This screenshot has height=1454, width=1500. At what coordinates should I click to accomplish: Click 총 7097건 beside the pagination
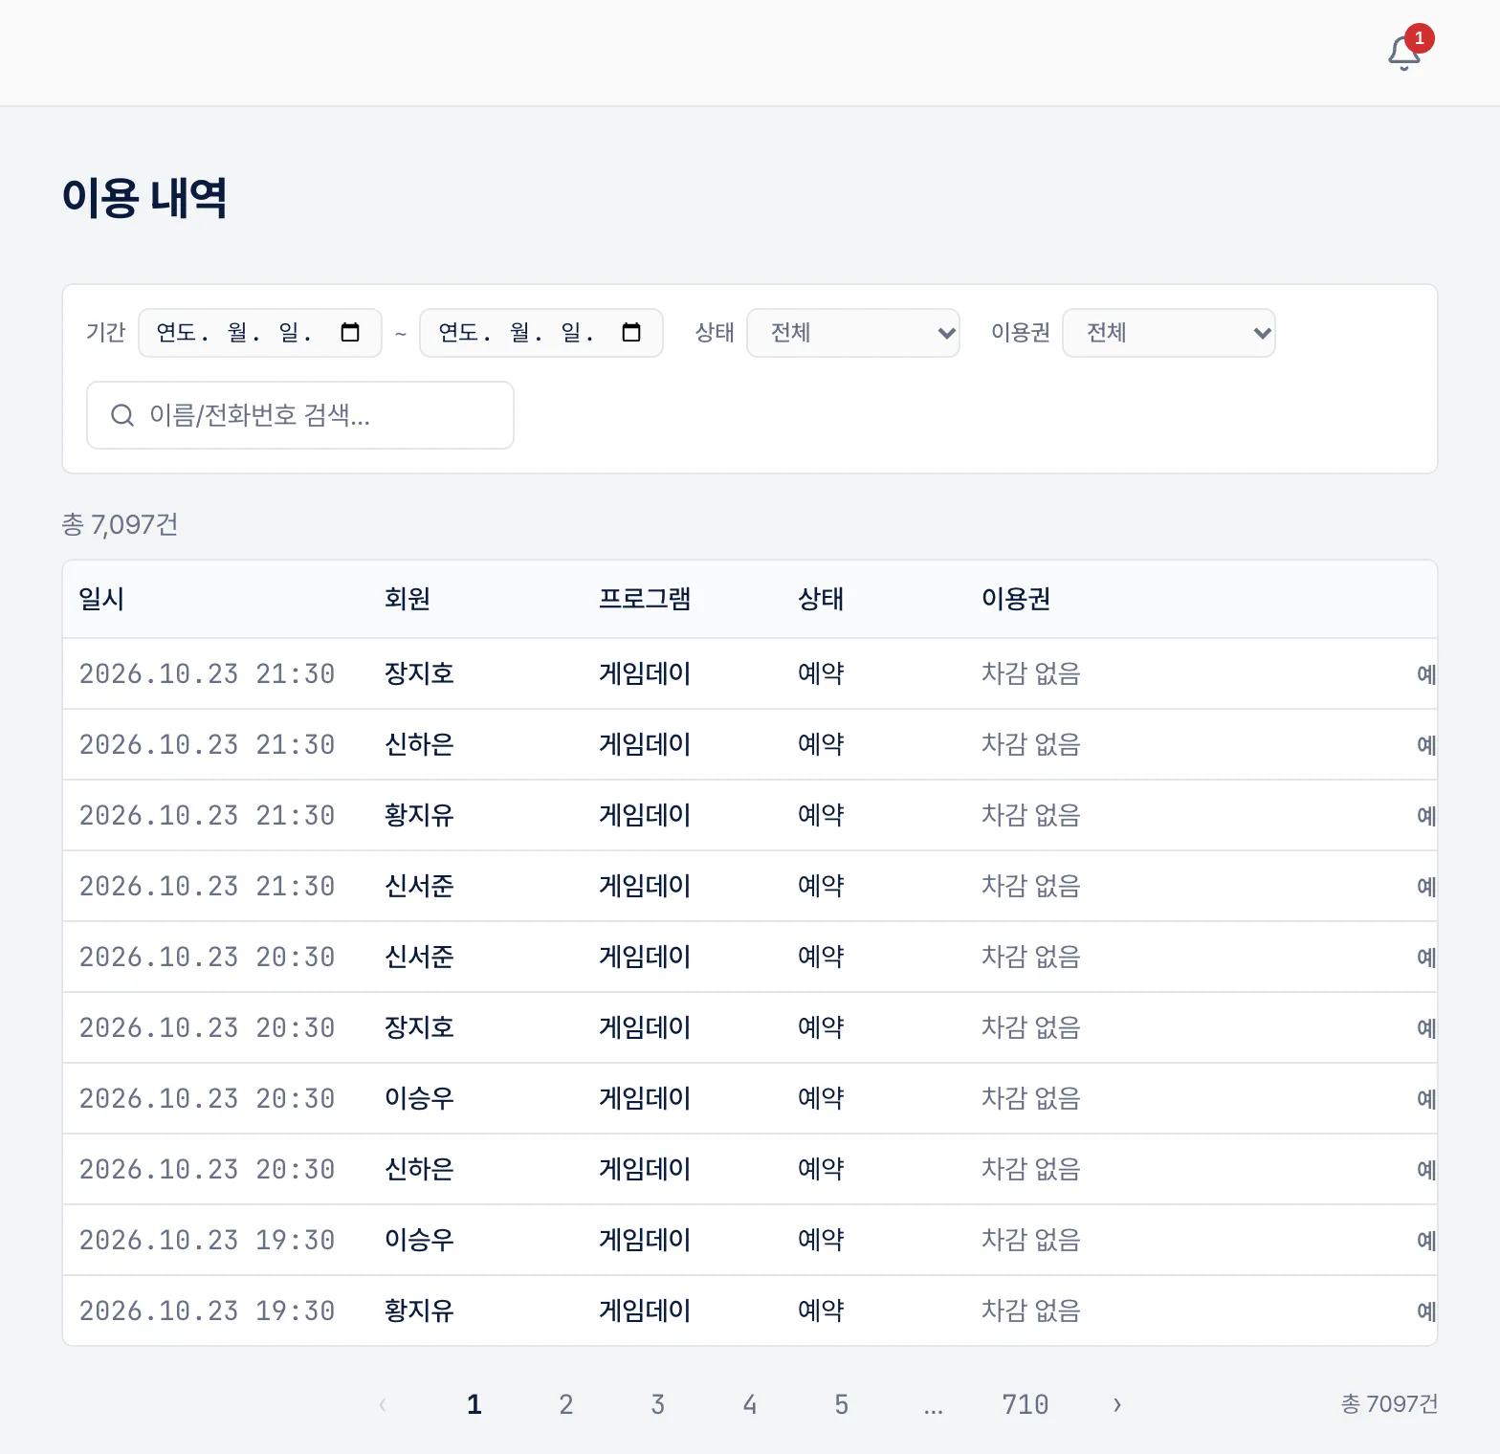click(x=1389, y=1404)
